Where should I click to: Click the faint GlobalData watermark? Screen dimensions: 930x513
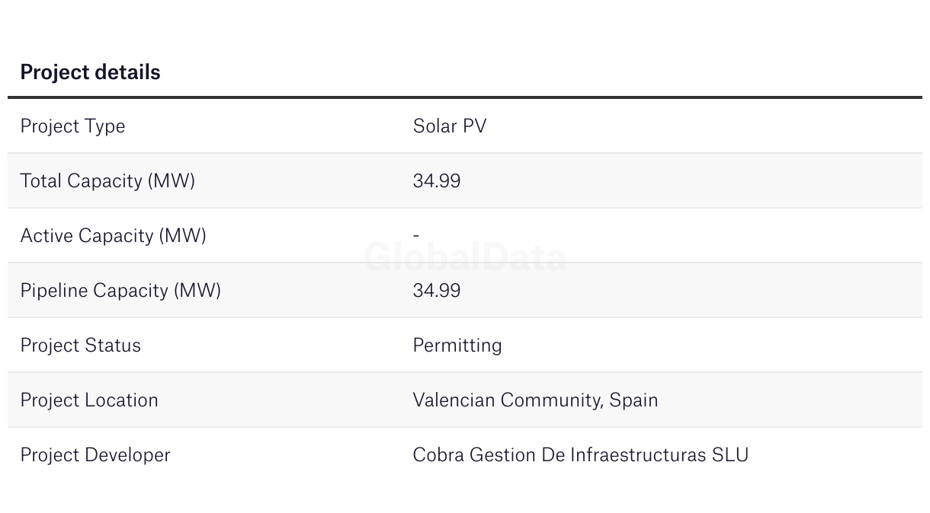(465, 257)
